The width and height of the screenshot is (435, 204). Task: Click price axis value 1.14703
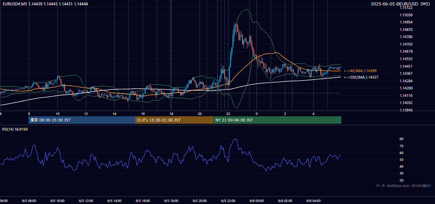pyautogui.click(x=406, y=44)
